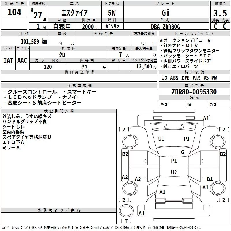Select recycle deposit 12,500円
The height and width of the screenshot is (231, 231).
click(146, 67)
